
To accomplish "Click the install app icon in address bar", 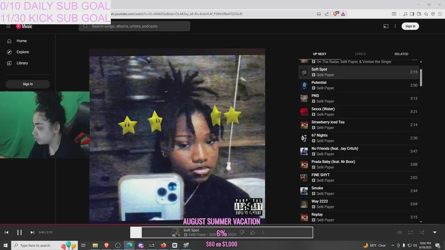I will [319, 14].
